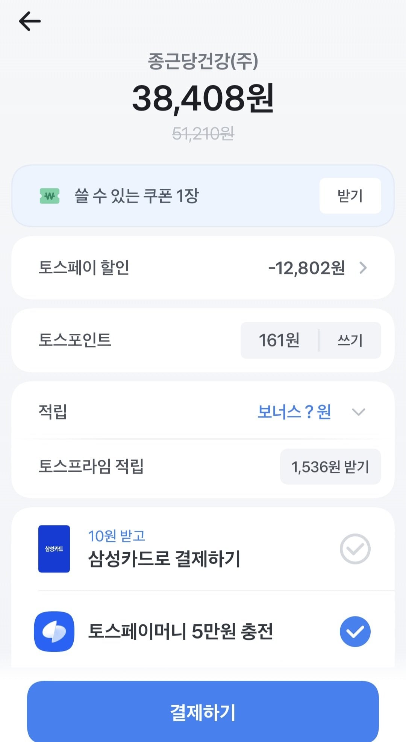Screen dimensions: 406x742
Task: Tap the Samsung Card logo
Action: (x=54, y=549)
